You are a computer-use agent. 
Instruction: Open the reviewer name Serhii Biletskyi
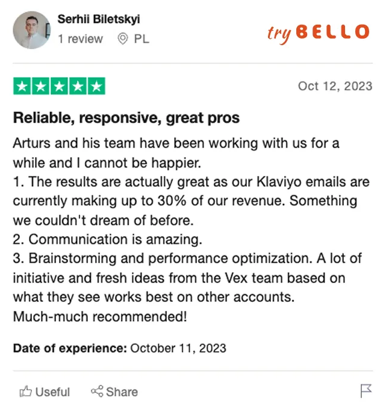point(99,19)
